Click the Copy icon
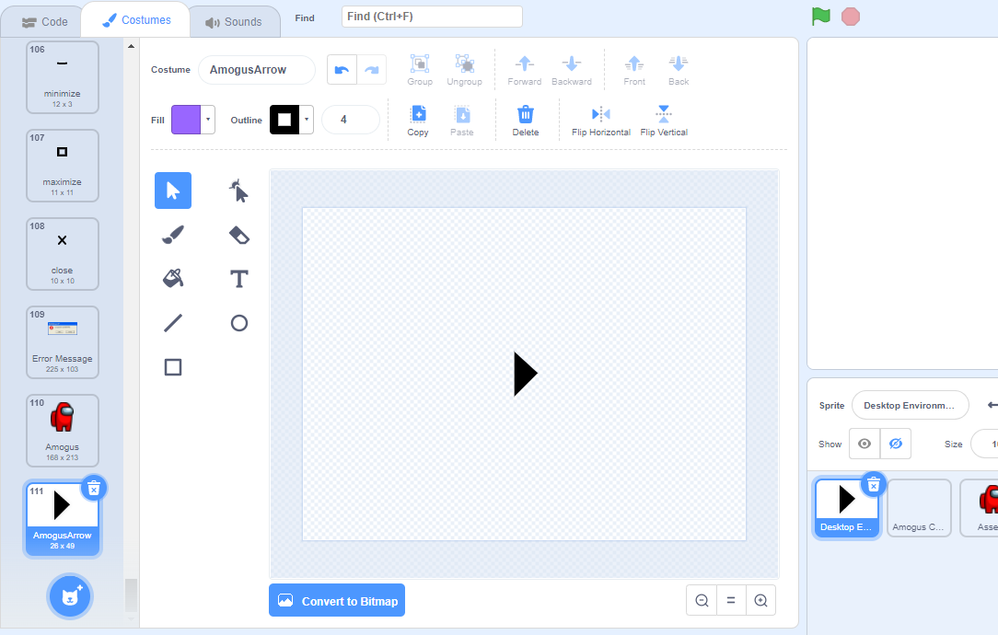Screen dimensions: 998x635 (418, 121)
